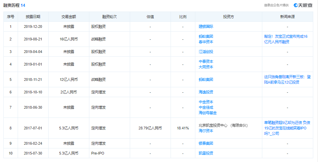Open investor link 中金资本
Image resolution: width=318 pixels, height=162 pixels.
[206, 102]
